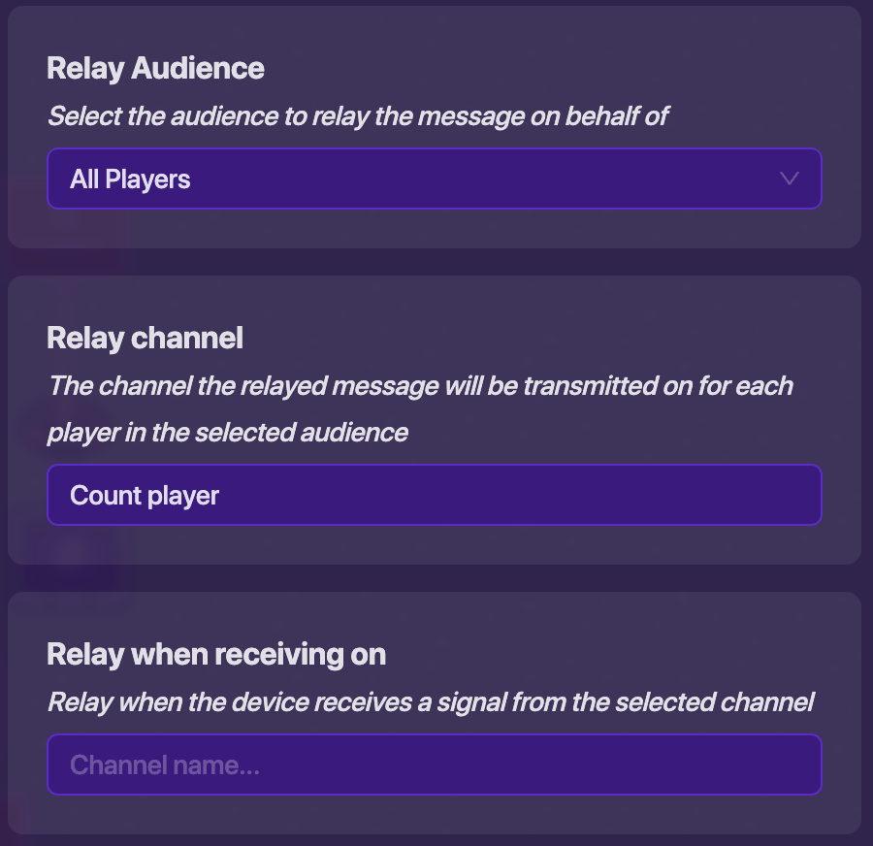
Task: Click the Count player text
Action: coord(145,496)
